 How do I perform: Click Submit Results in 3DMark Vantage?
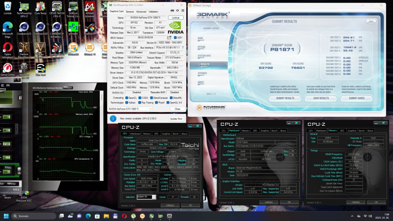point(285,98)
